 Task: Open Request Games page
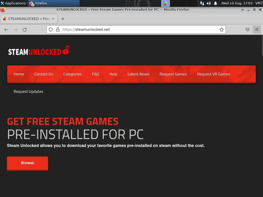tap(173, 74)
